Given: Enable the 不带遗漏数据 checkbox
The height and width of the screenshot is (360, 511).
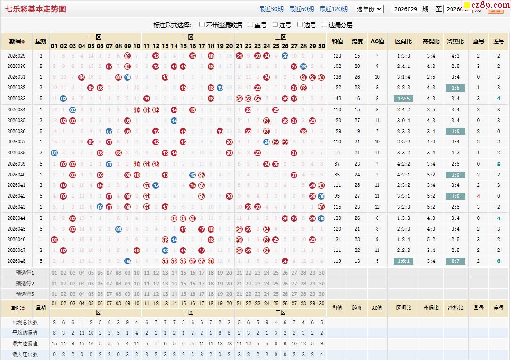Looking at the screenshot, I should pyautogui.click(x=202, y=25).
